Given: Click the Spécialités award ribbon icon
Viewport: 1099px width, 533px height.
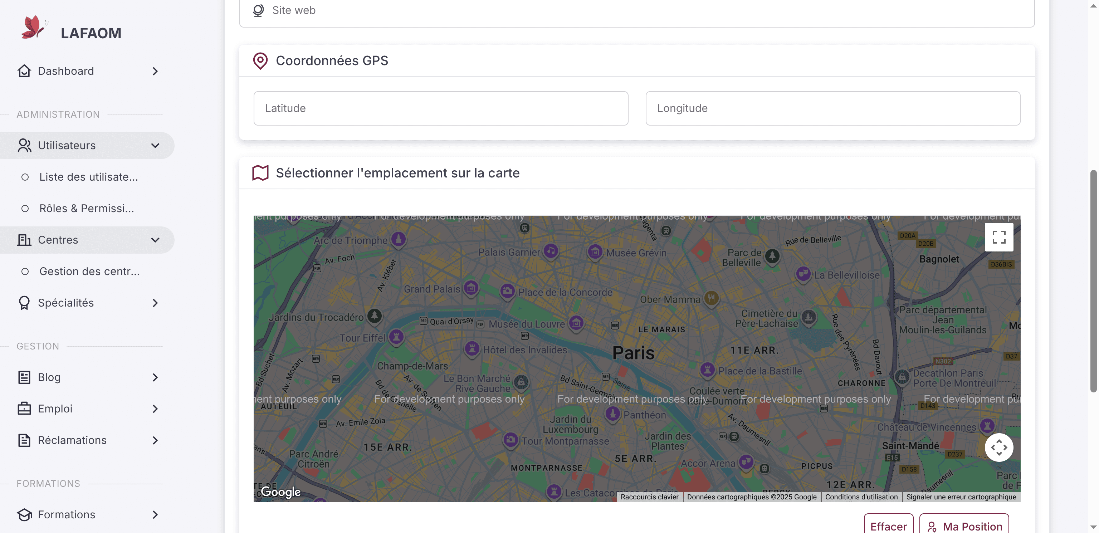Looking at the screenshot, I should pos(24,303).
